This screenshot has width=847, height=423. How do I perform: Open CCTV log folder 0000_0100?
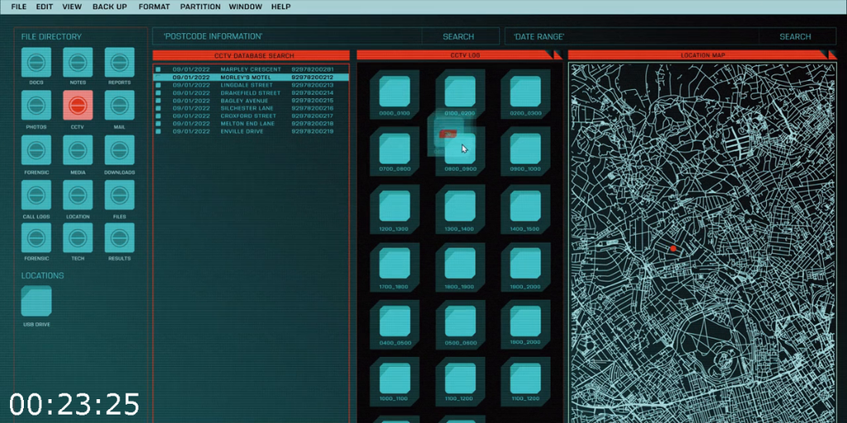click(395, 92)
